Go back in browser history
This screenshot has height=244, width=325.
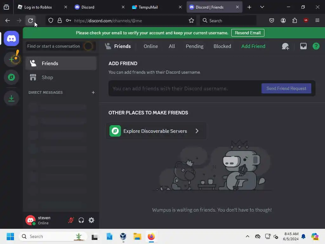pos(8,21)
